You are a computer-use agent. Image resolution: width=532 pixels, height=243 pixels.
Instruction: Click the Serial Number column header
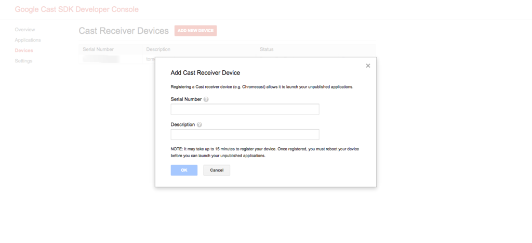(98, 49)
